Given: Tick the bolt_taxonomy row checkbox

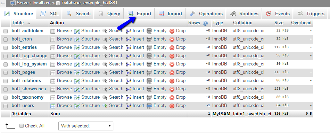Looking at the screenshot, I should coord(6,98).
